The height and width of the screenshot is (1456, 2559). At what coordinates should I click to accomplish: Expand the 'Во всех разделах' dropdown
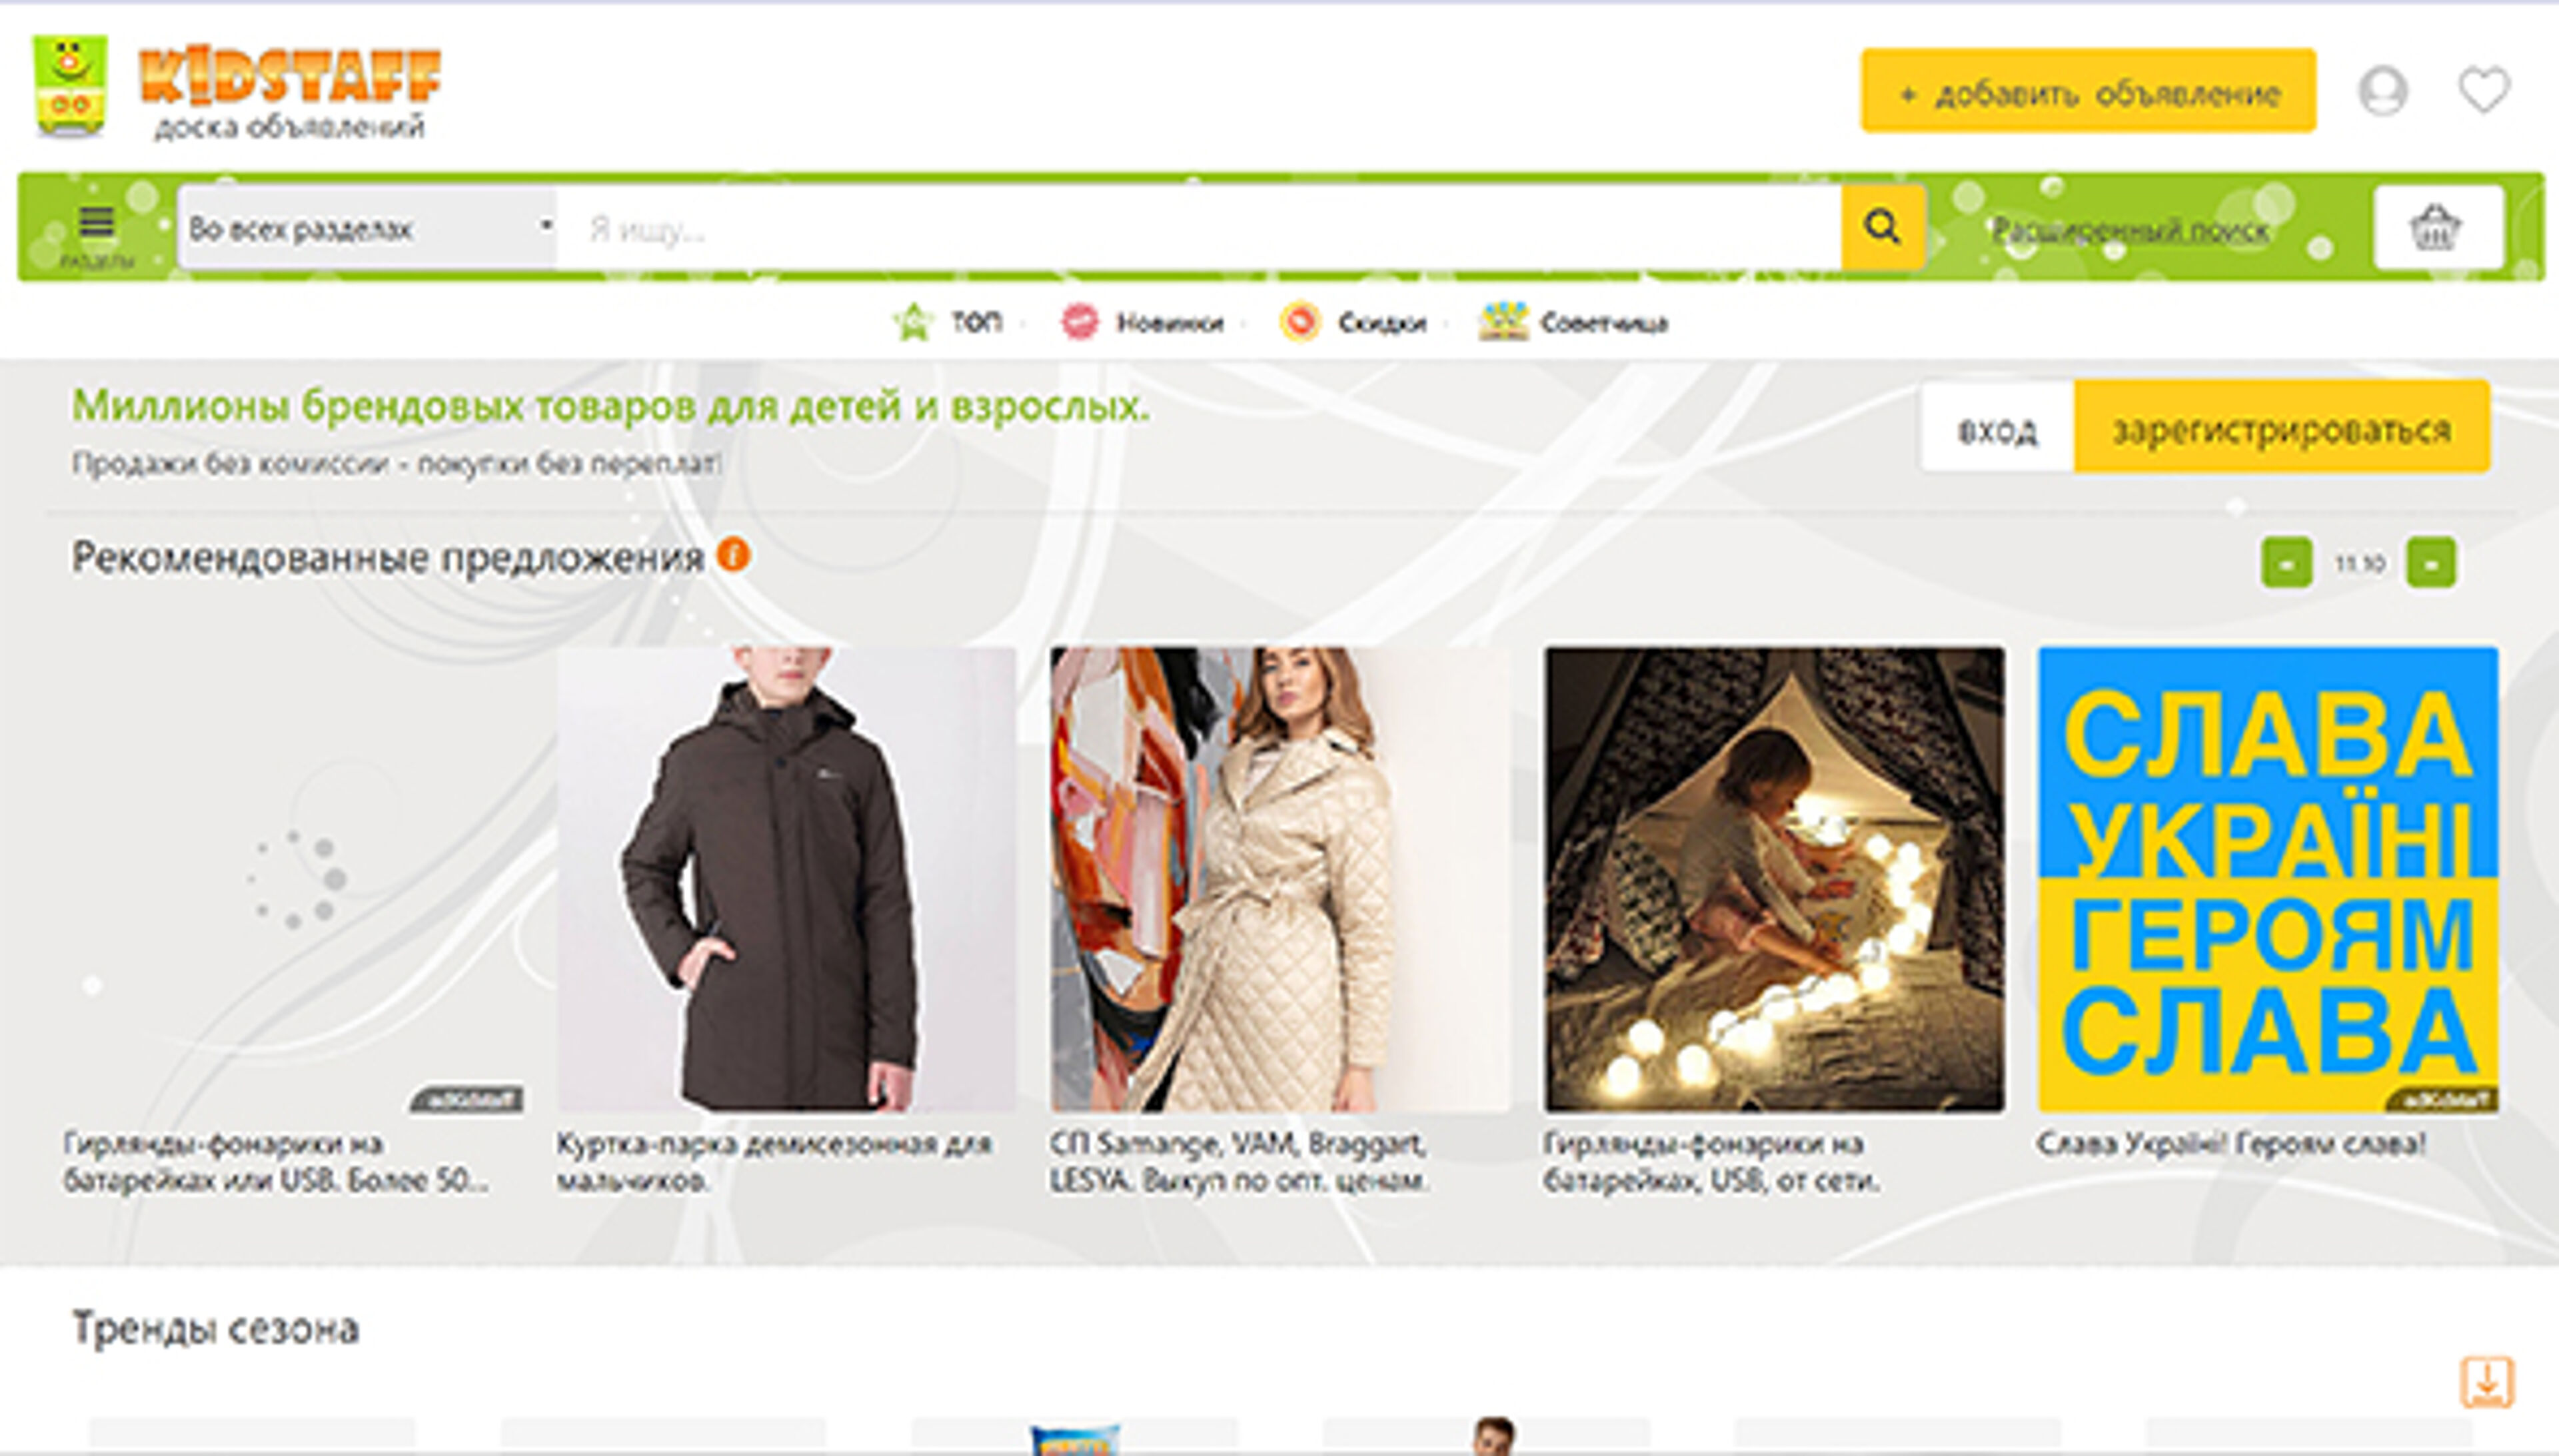coord(367,229)
